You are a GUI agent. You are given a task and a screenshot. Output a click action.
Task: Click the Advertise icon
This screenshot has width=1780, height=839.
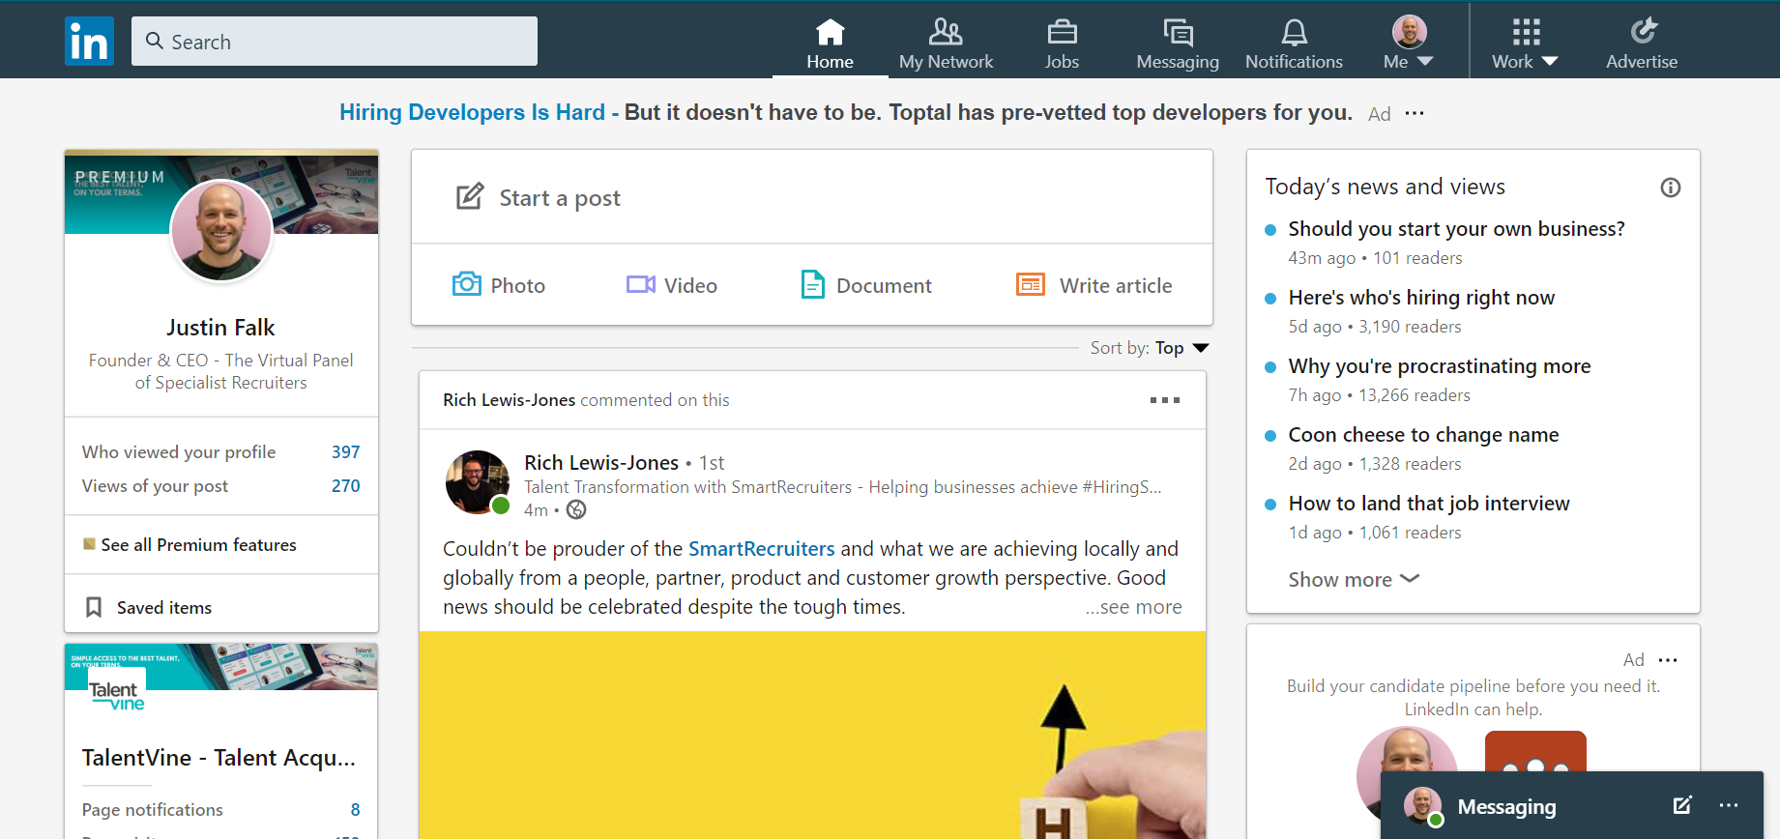(x=1643, y=32)
